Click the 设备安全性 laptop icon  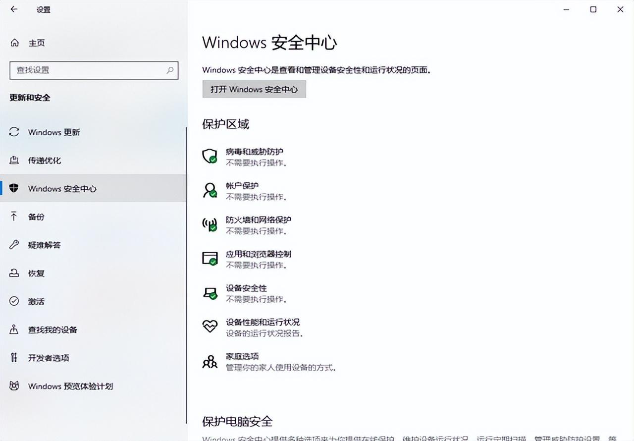coord(210,293)
